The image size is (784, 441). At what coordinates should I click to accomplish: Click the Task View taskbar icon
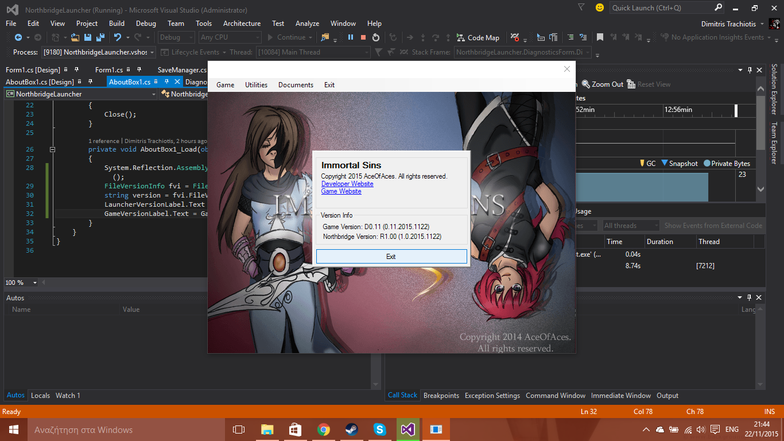pyautogui.click(x=239, y=430)
